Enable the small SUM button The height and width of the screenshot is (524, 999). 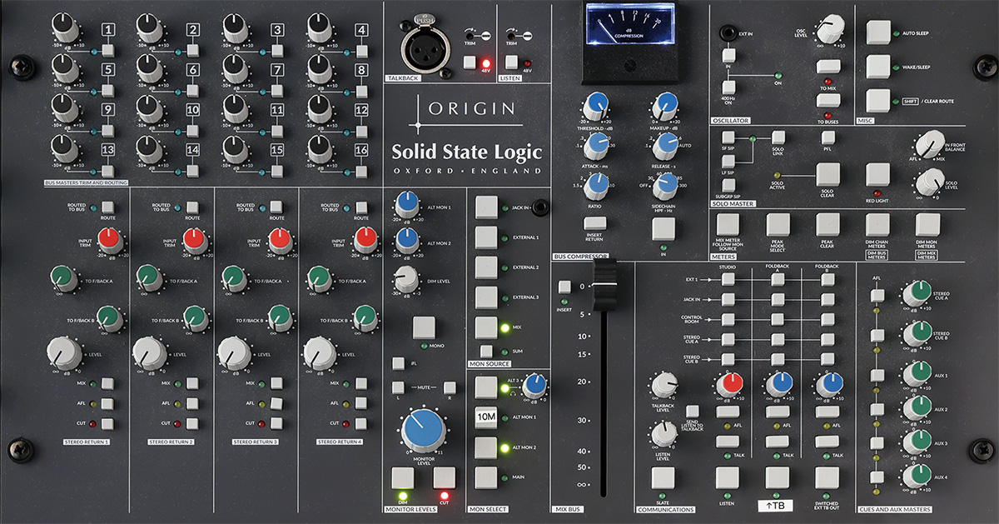(x=486, y=352)
